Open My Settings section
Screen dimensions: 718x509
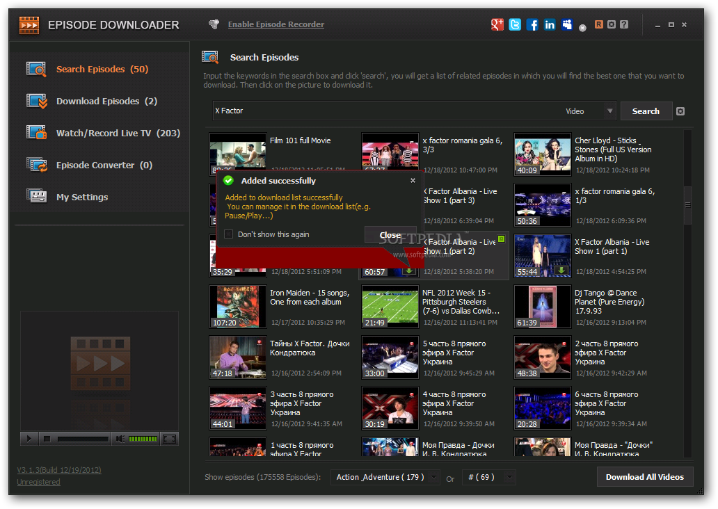(82, 197)
